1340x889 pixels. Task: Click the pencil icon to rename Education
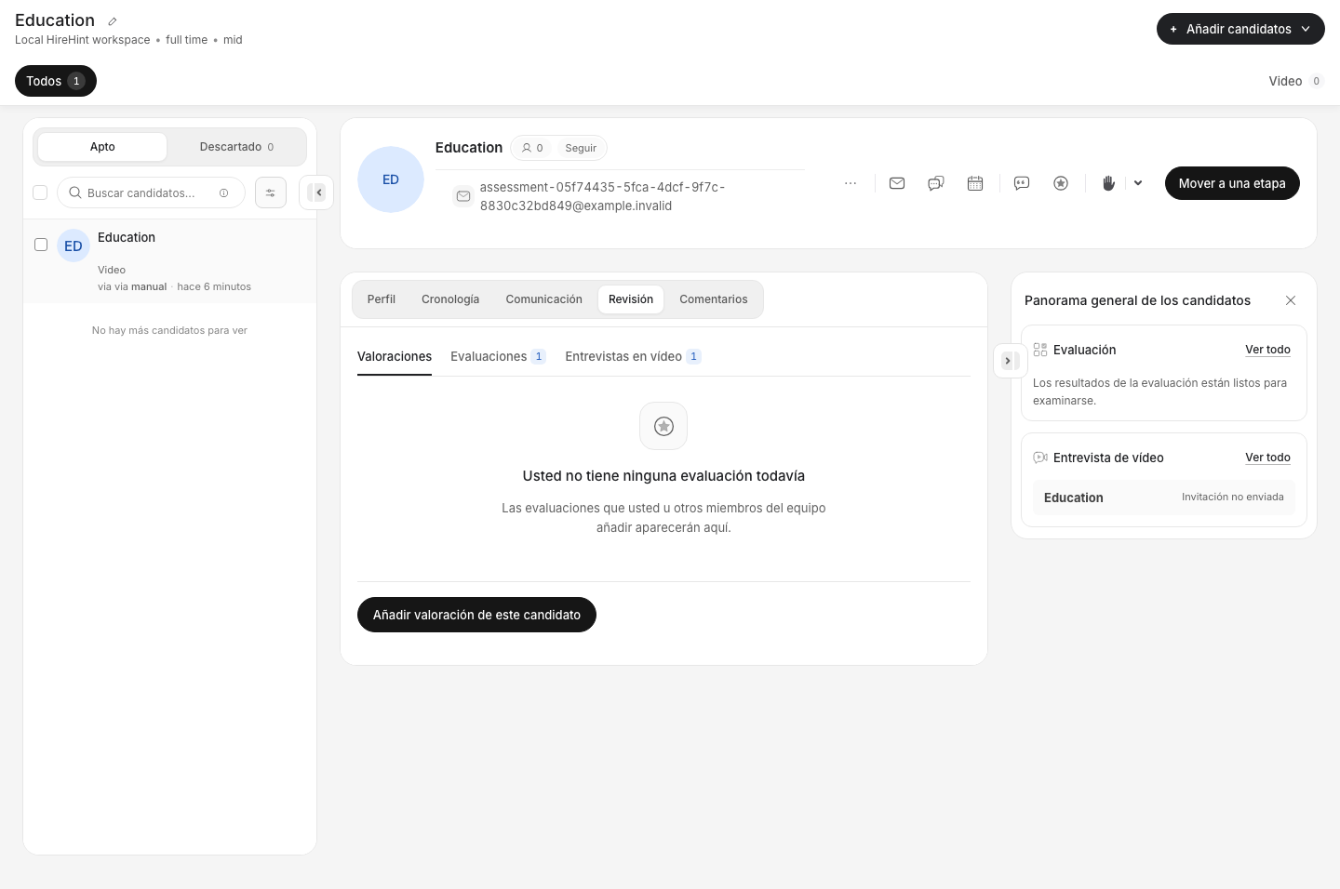(113, 21)
